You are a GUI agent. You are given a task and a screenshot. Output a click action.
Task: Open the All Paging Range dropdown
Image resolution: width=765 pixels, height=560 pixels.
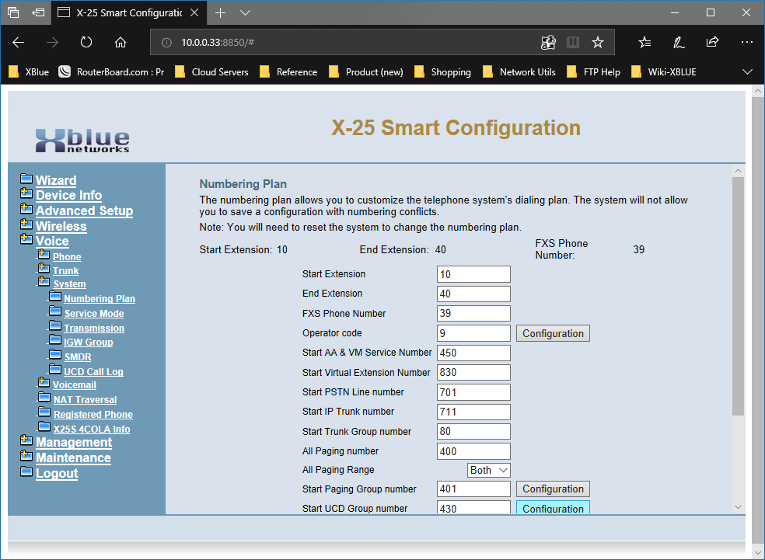click(x=489, y=470)
